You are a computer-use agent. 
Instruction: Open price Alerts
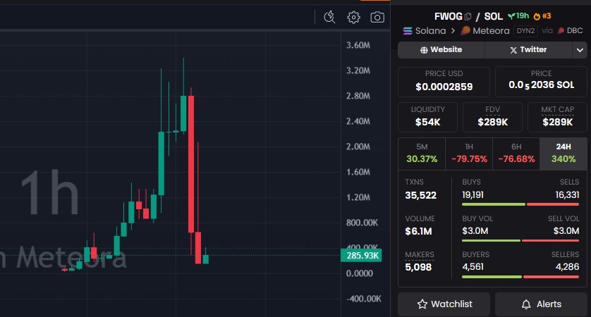click(540, 304)
